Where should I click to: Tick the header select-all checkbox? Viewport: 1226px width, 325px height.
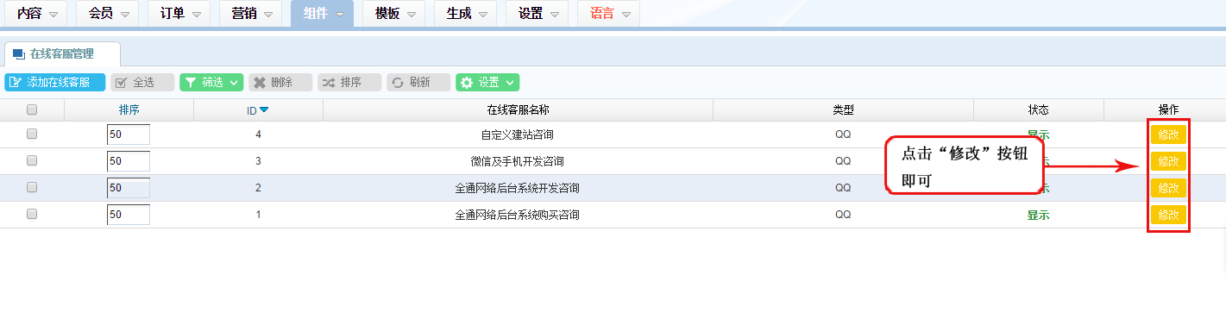pos(32,109)
